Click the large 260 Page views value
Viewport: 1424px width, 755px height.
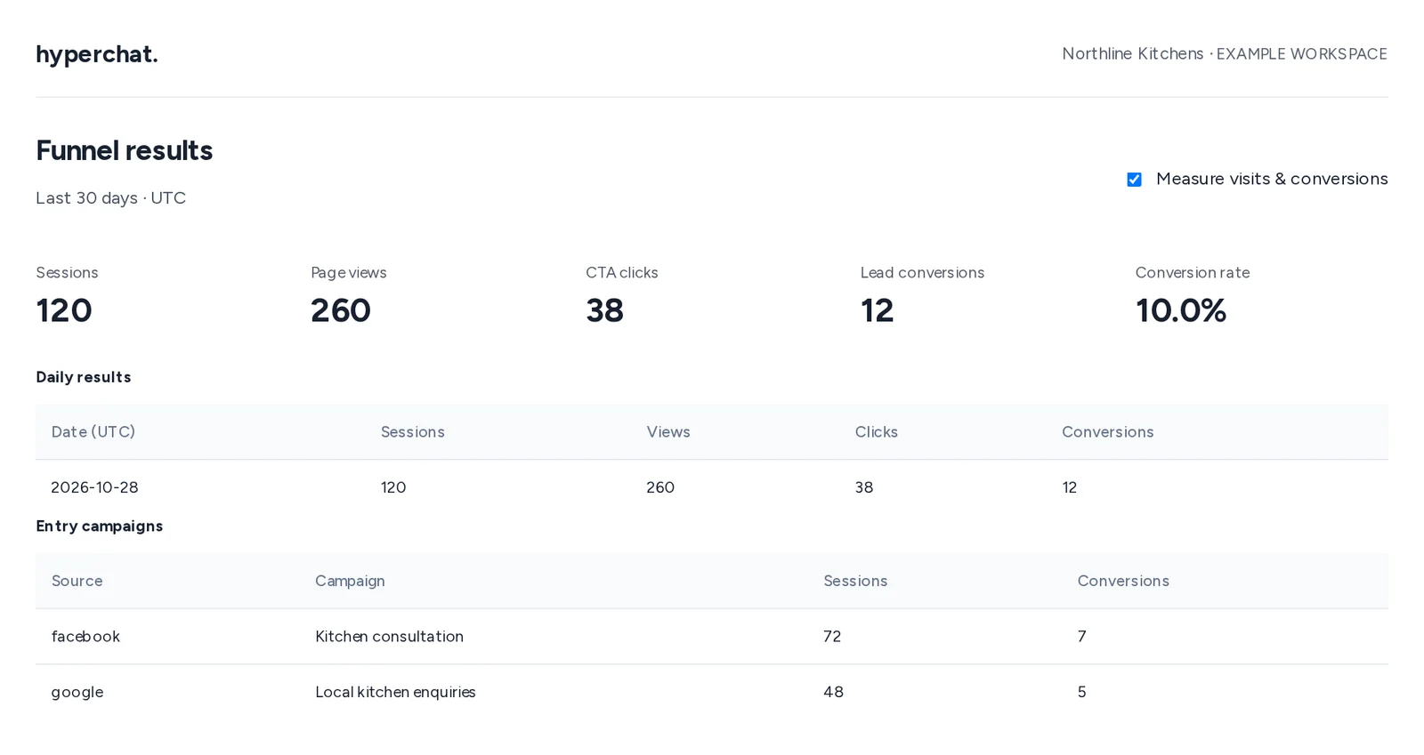(x=341, y=310)
